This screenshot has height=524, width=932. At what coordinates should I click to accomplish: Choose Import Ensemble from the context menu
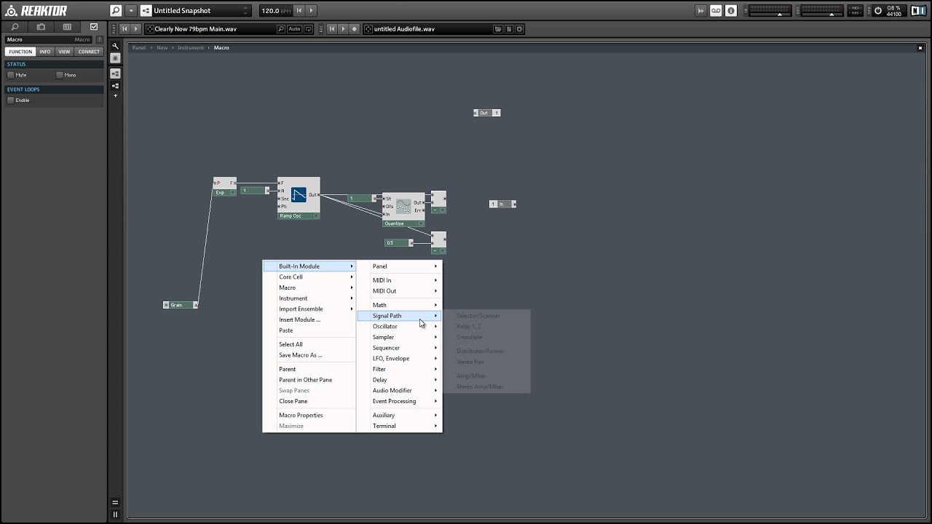pos(309,309)
